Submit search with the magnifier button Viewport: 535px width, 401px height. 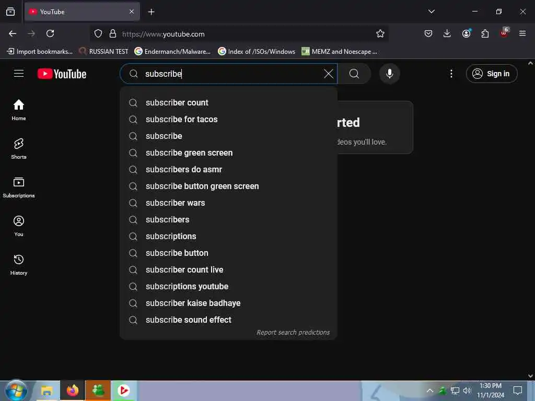[x=354, y=74]
